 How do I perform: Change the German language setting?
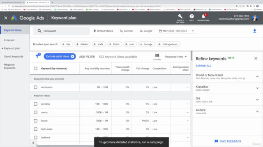tap(126, 31)
